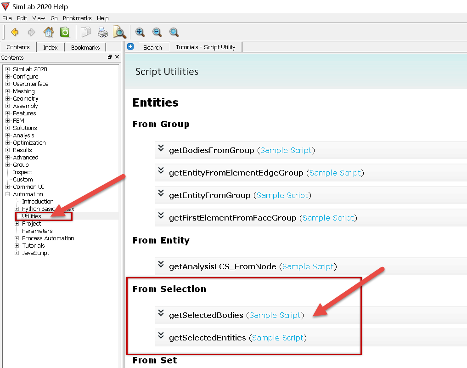Click the back navigation arrow
The height and width of the screenshot is (368, 467).
pyautogui.click(x=14, y=32)
